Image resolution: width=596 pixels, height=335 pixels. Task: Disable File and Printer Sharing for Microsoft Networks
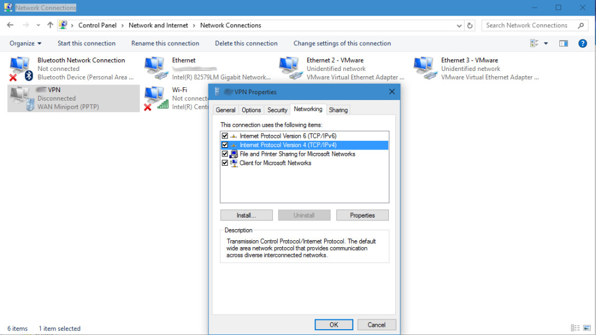[225, 154]
